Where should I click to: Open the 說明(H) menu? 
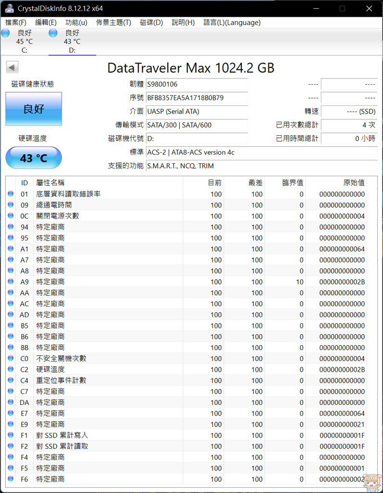click(183, 22)
